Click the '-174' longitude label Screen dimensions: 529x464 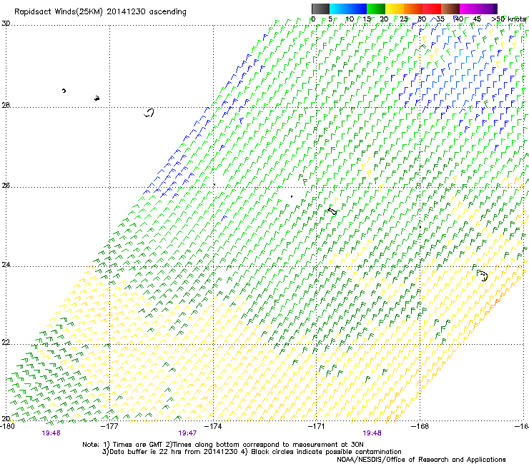pyautogui.click(x=214, y=426)
